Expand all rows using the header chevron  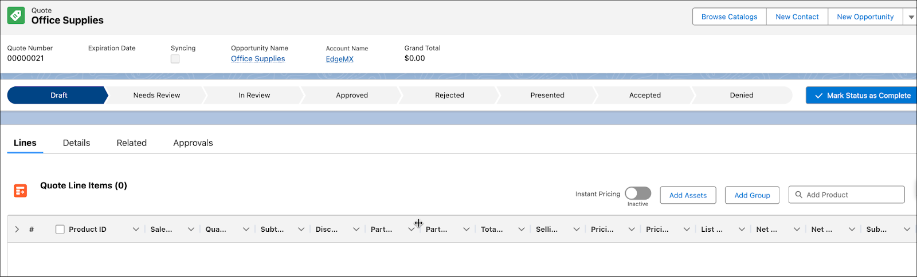click(x=17, y=229)
